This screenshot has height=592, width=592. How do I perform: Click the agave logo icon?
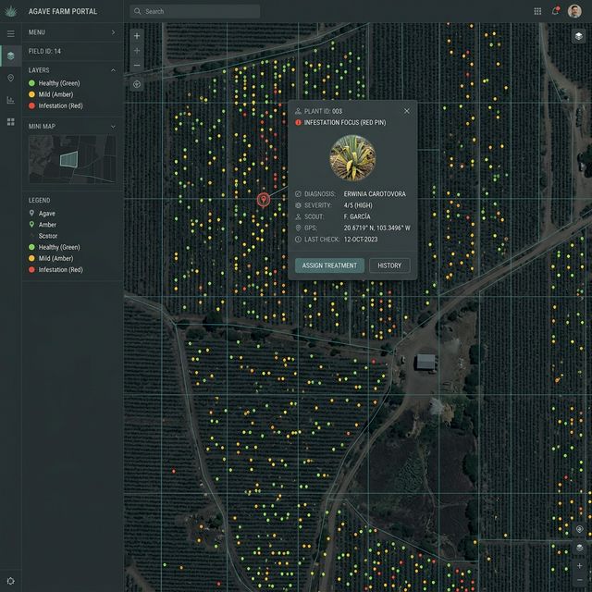(10, 11)
